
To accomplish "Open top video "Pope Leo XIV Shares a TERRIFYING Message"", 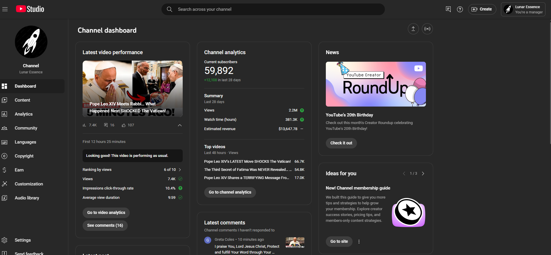I will (x=247, y=178).
